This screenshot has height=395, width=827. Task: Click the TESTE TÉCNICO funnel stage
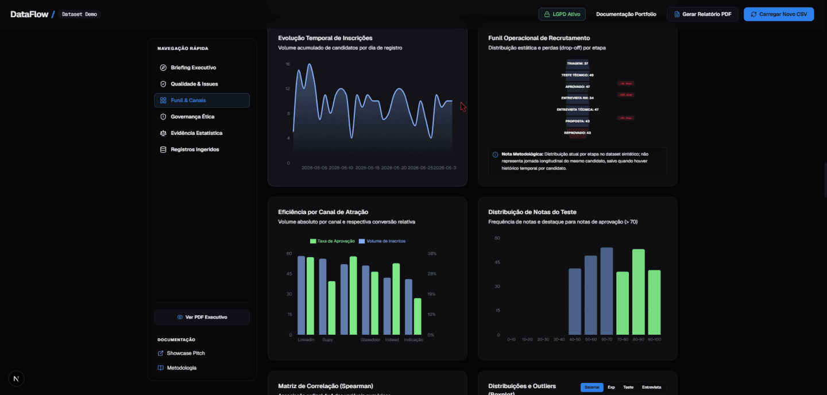tap(577, 75)
